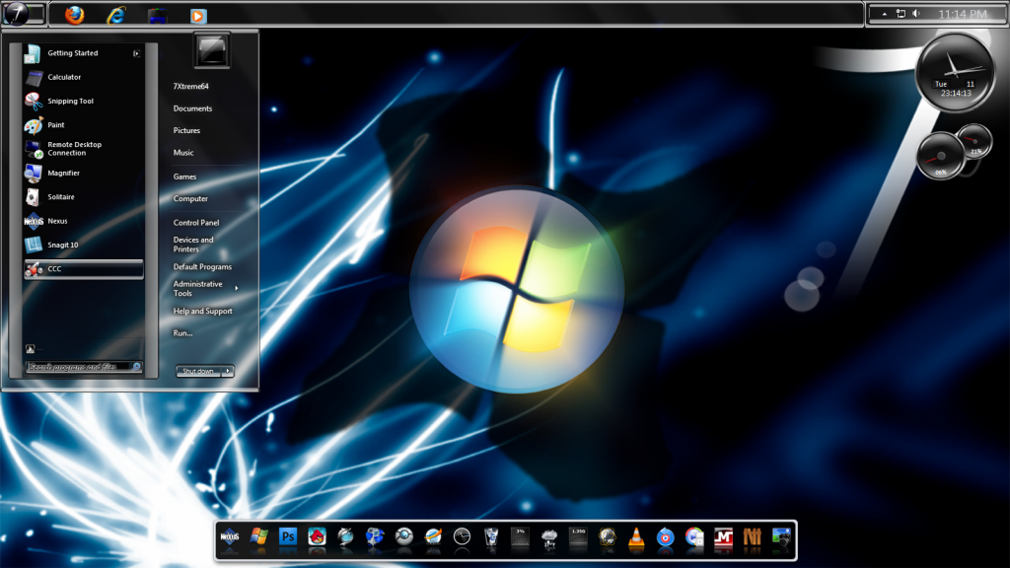1010x568 pixels.
Task: Open the red M icon in the dock
Action: click(x=723, y=537)
